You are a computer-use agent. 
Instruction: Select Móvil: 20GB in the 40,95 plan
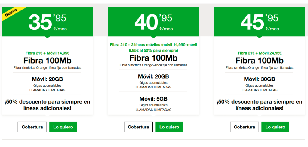point(153,76)
